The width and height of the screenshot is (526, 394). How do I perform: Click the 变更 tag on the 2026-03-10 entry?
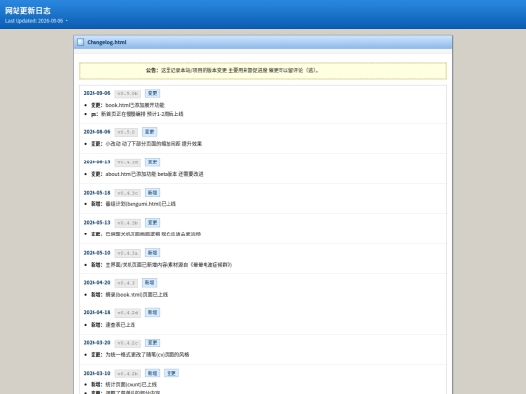click(x=171, y=373)
